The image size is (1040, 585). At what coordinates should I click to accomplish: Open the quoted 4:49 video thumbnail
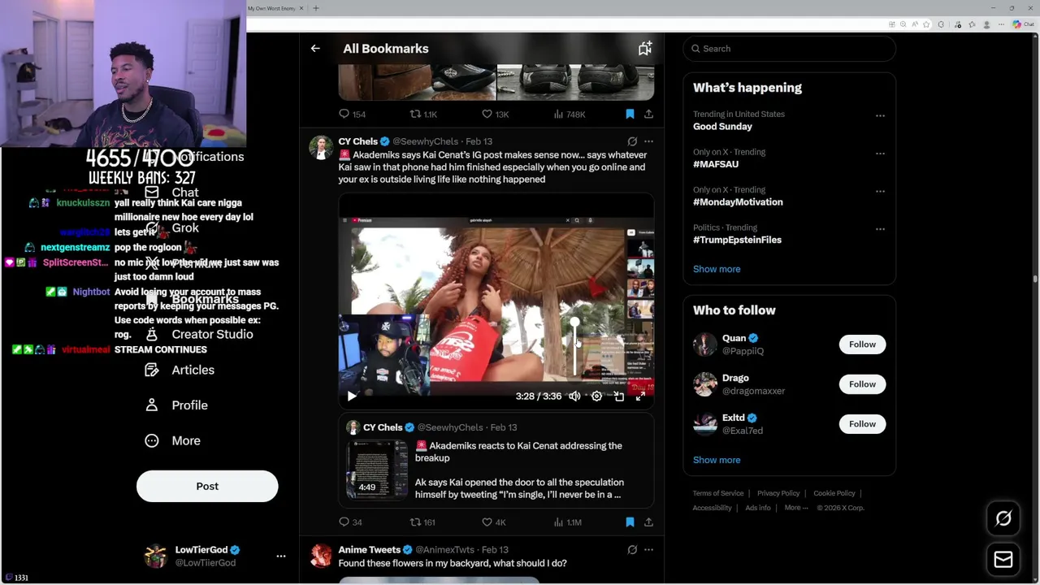pyautogui.click(x=377, y=469)
